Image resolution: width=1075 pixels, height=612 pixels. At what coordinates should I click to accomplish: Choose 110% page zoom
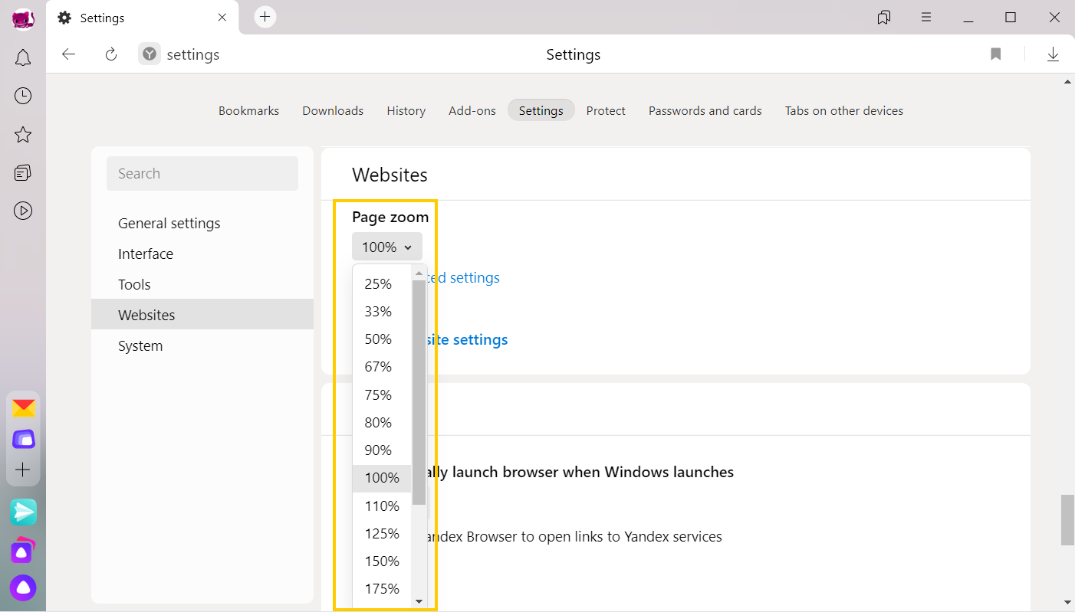[x=382, y=506]
